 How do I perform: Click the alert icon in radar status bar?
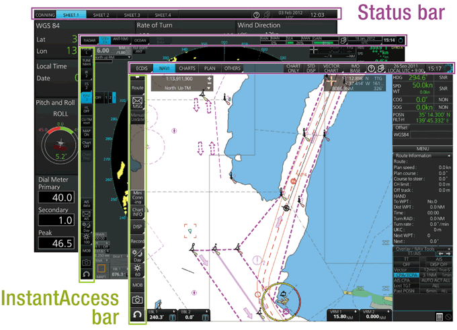[x=343, y=40]
